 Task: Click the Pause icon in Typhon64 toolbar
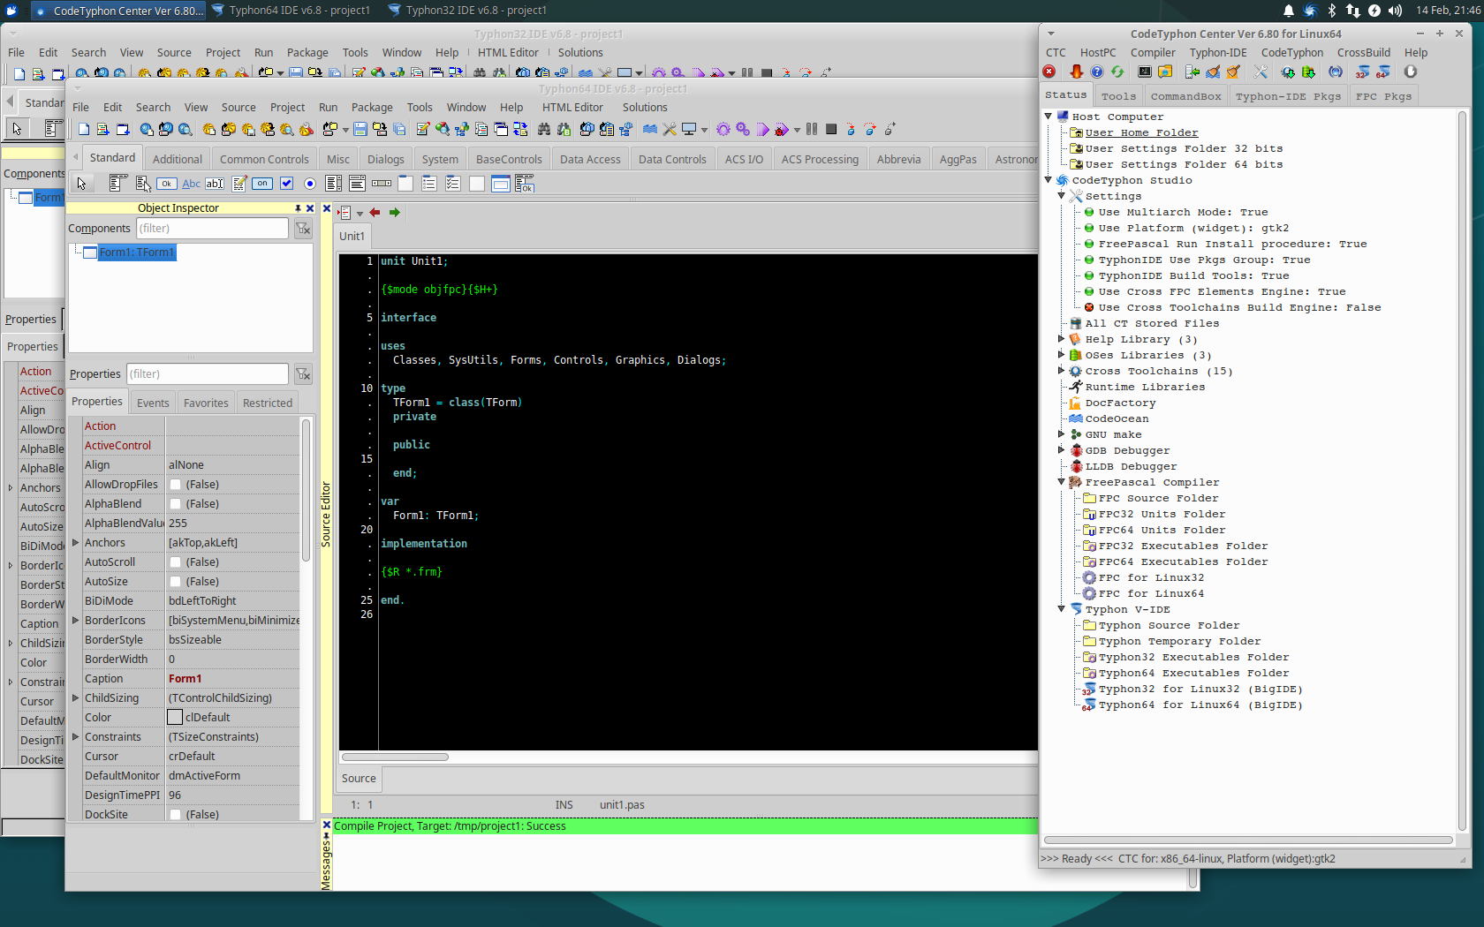(812, 129)
